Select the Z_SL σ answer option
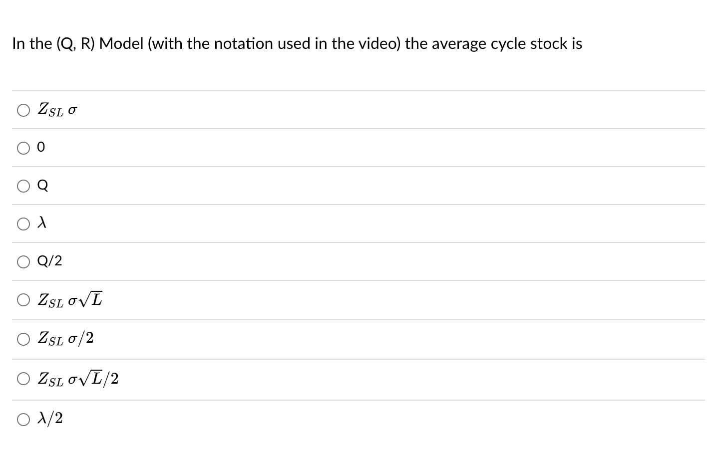Viewport: 721px width, 452px height. tap(23, 110)
